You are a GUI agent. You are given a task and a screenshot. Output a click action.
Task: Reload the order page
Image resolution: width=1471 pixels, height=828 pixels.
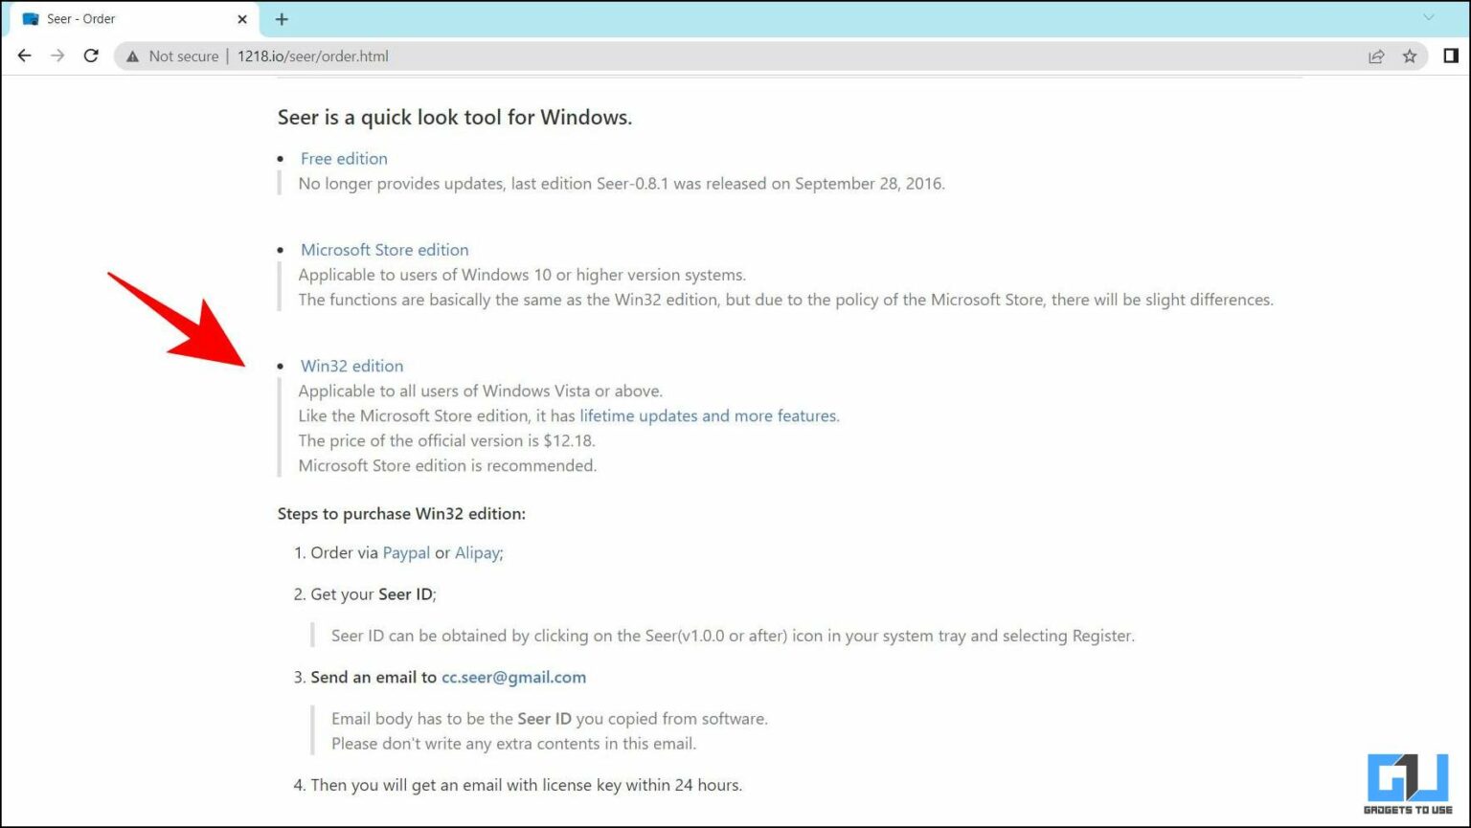tap(91, 56)
